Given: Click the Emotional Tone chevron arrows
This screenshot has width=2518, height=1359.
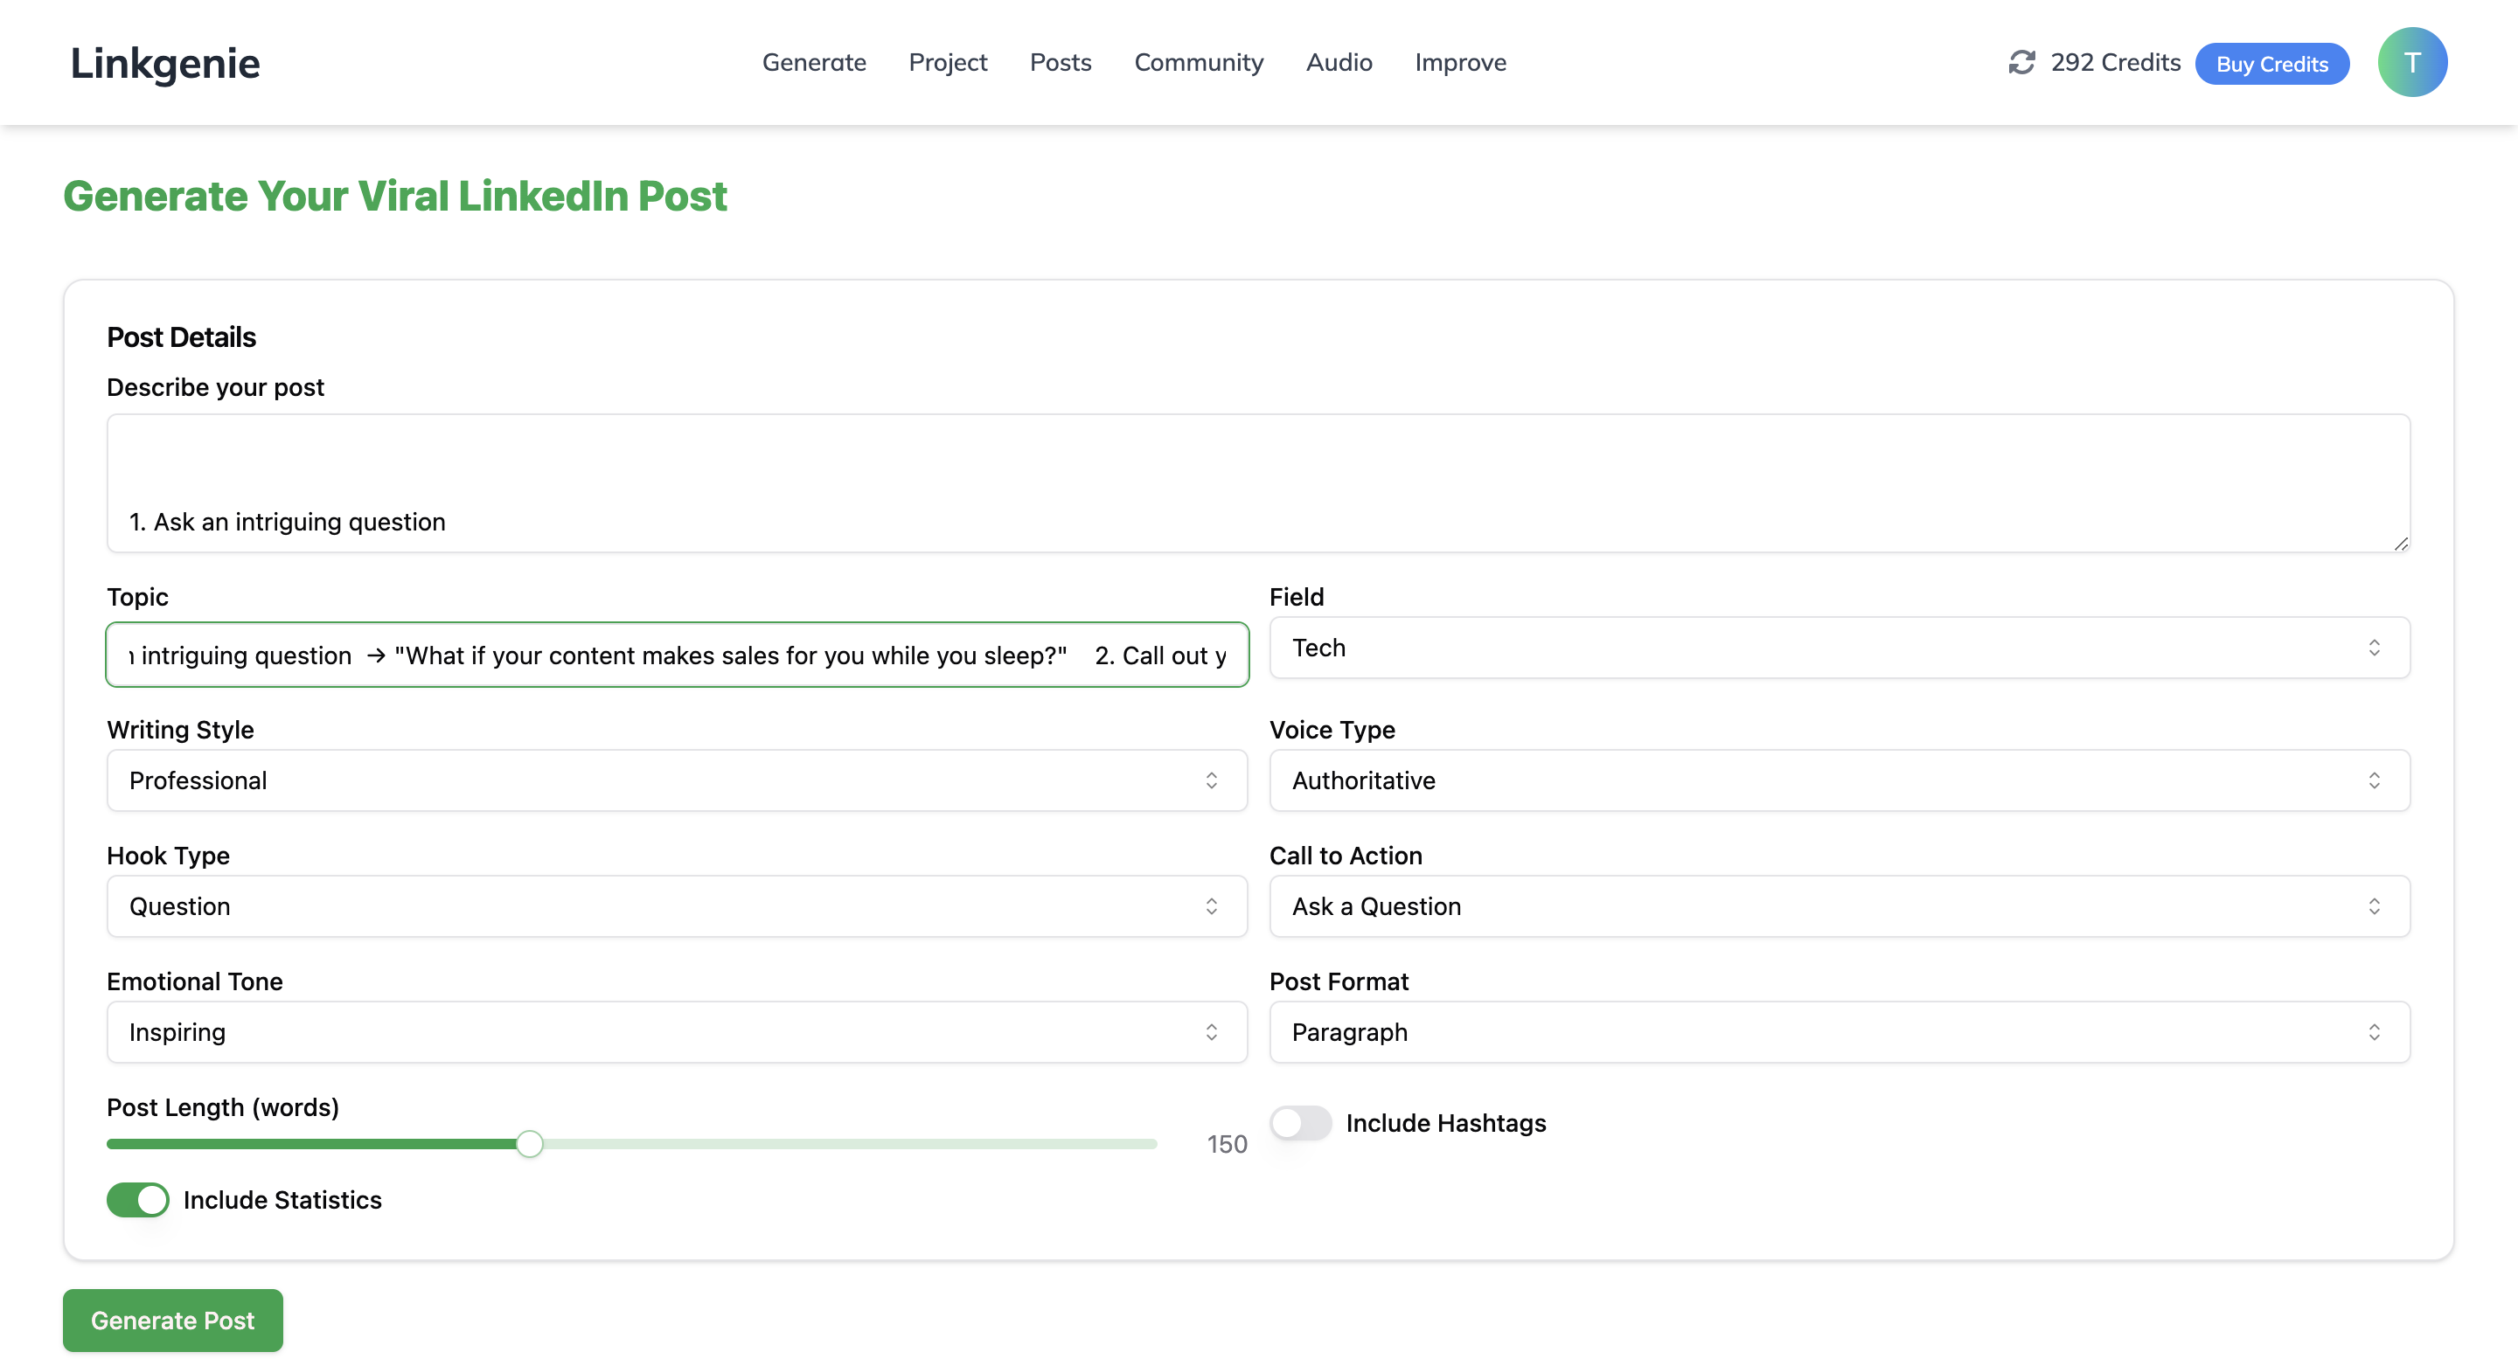Looking at the screenshot, I should point(1211,1032).
